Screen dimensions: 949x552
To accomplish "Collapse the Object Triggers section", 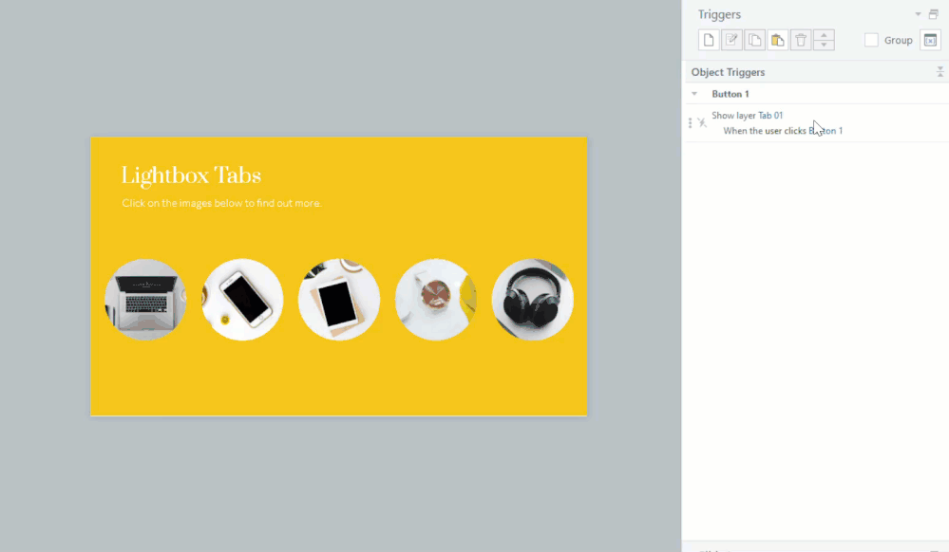I will coord(940,72).
